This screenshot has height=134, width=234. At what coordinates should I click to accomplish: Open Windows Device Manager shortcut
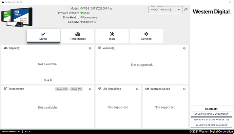tap(212, 125)
